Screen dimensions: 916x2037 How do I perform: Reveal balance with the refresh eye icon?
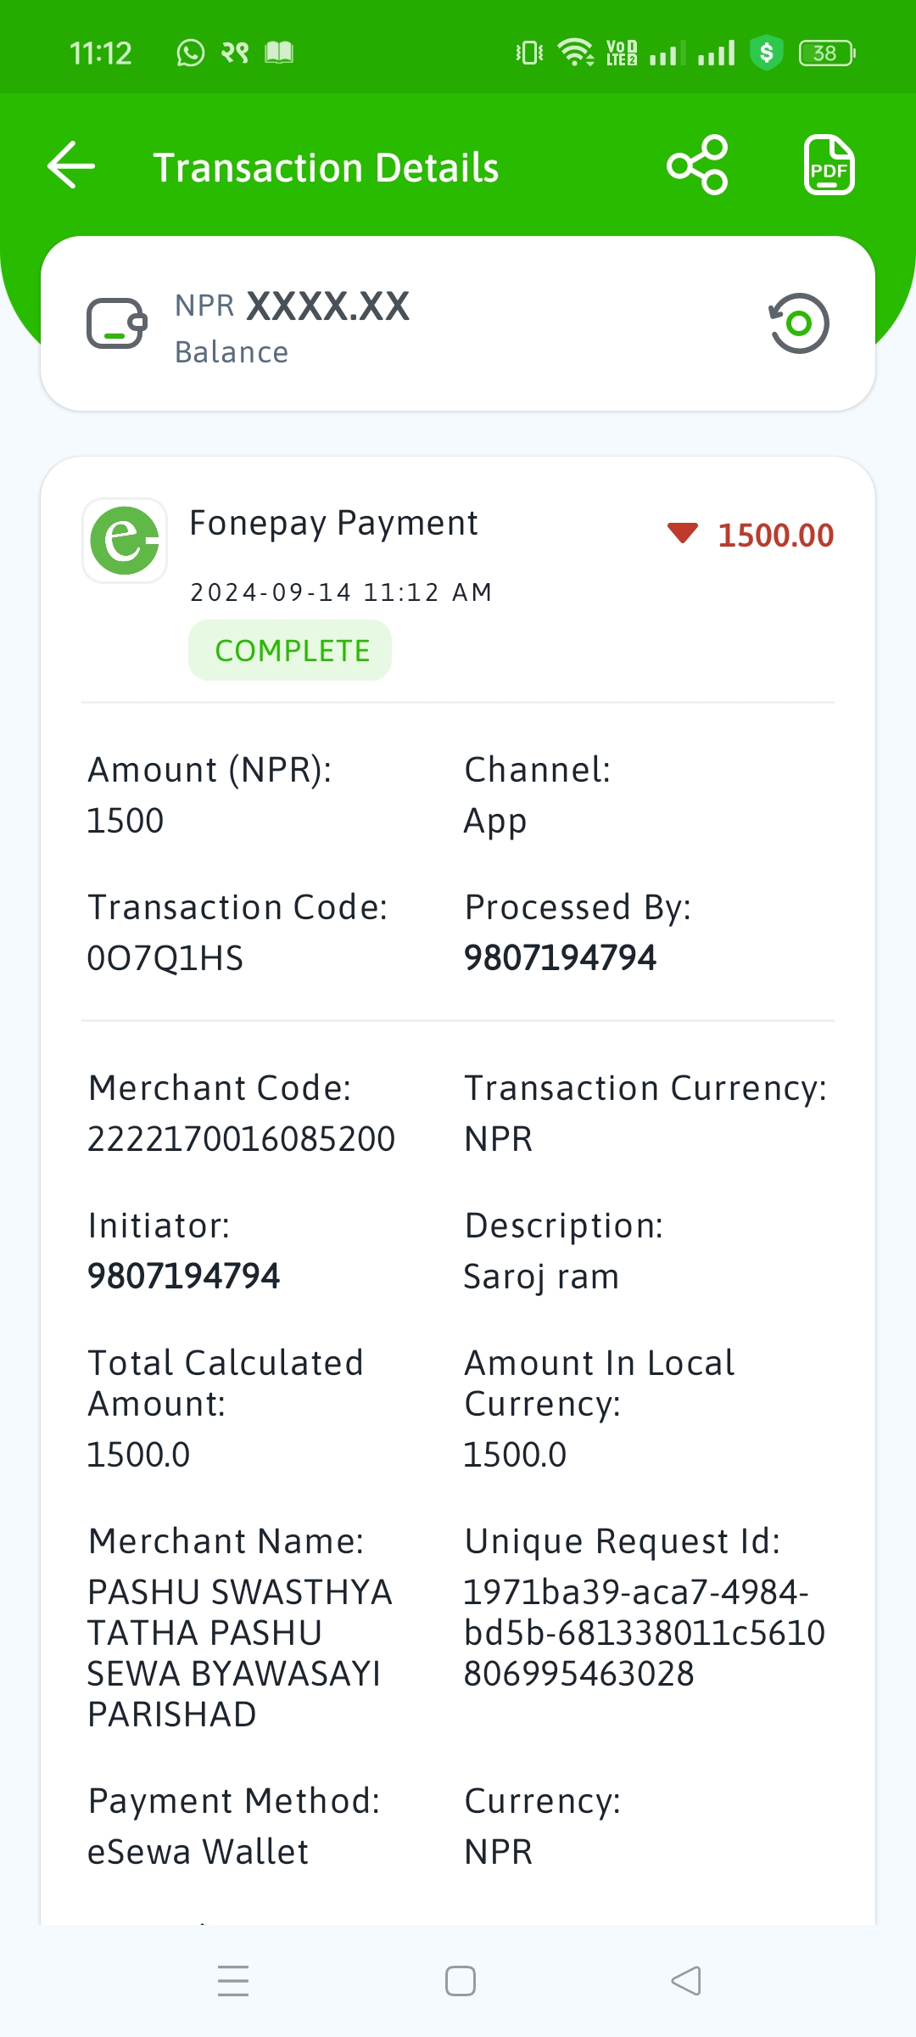[799, 323]
